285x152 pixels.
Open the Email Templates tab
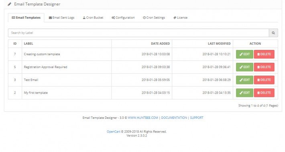pos(26,18)
